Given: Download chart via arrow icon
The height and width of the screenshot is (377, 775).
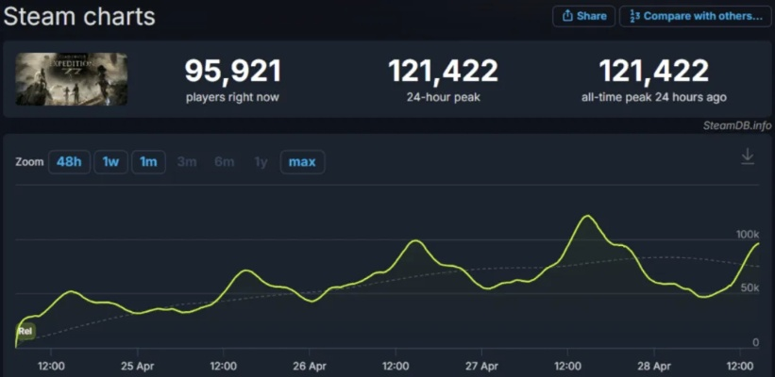Looking at the screenshot, I should [x=748, y=156].
